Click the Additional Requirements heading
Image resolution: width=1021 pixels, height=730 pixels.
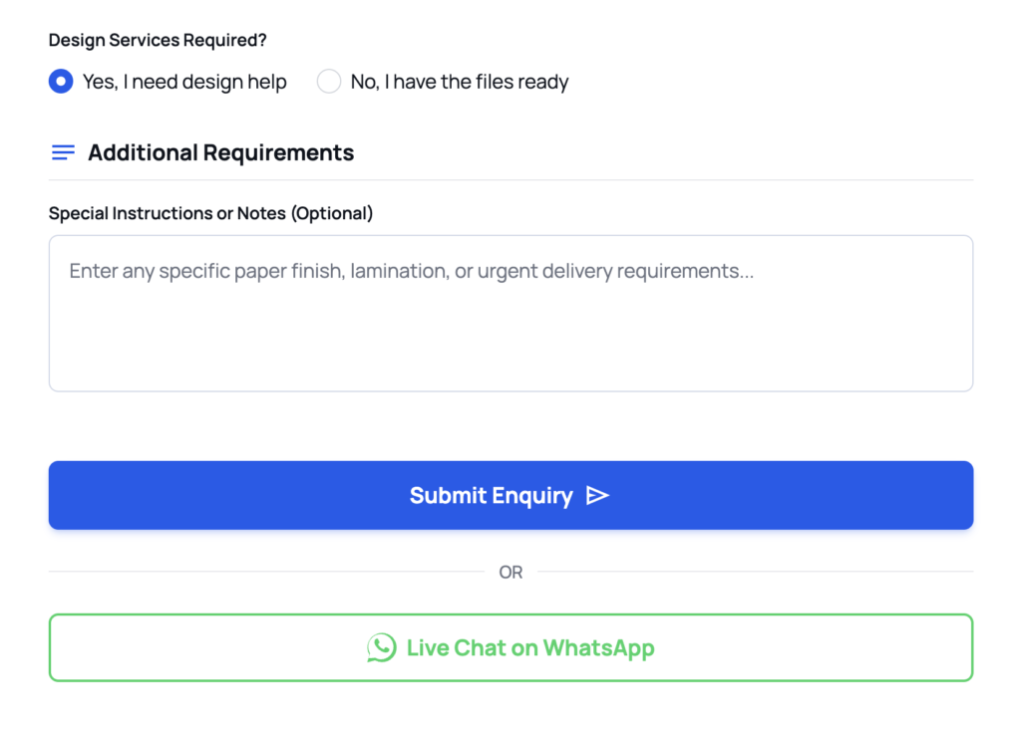(220, 152)
